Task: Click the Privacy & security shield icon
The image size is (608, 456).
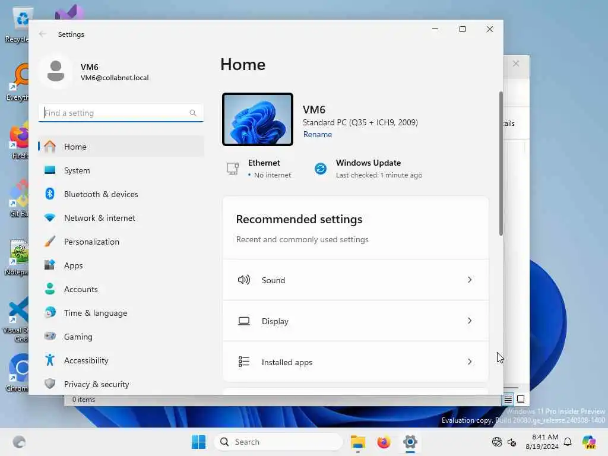Action: click(50, 384)
